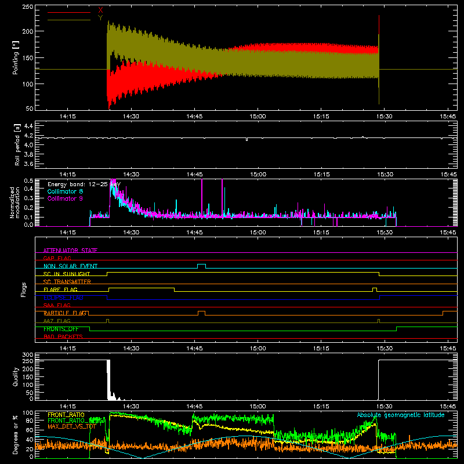Click the SC_TRANSMITTER flag label
This screenshot has width=464, height=464.
[x=67, y=282]
